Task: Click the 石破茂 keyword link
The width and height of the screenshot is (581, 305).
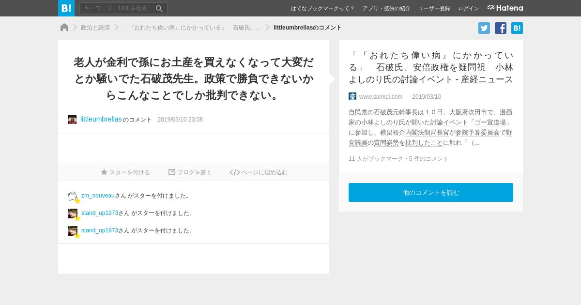Action: [383, 112]
